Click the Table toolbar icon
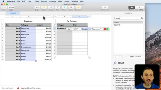Image resolution: width=161 pixels, height=90 pixels. tap(44, 7)
